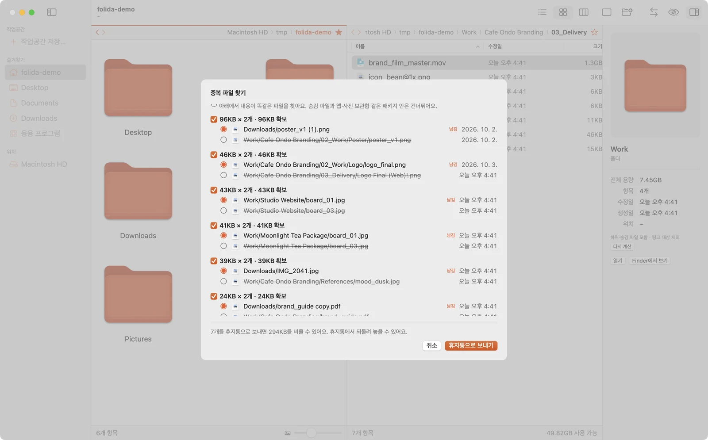Click the star next to 03_Delivery path
The width and height of the screenshot is (708, 440).
point(594,32)
